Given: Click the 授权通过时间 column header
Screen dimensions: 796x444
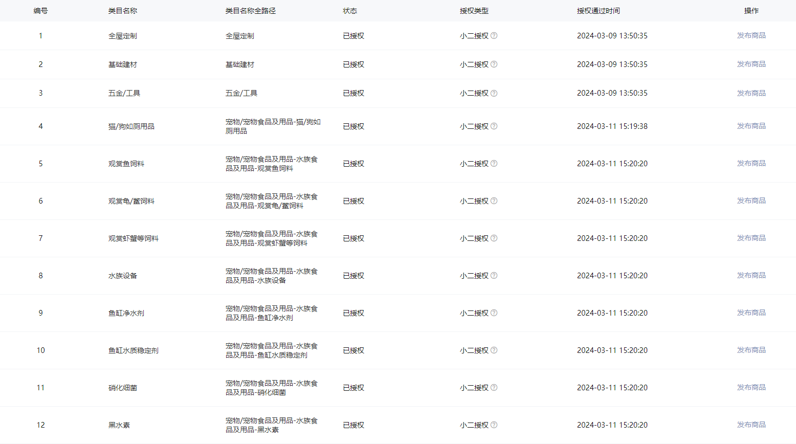Looking at the screenshot, I should [x=598, y=11].
